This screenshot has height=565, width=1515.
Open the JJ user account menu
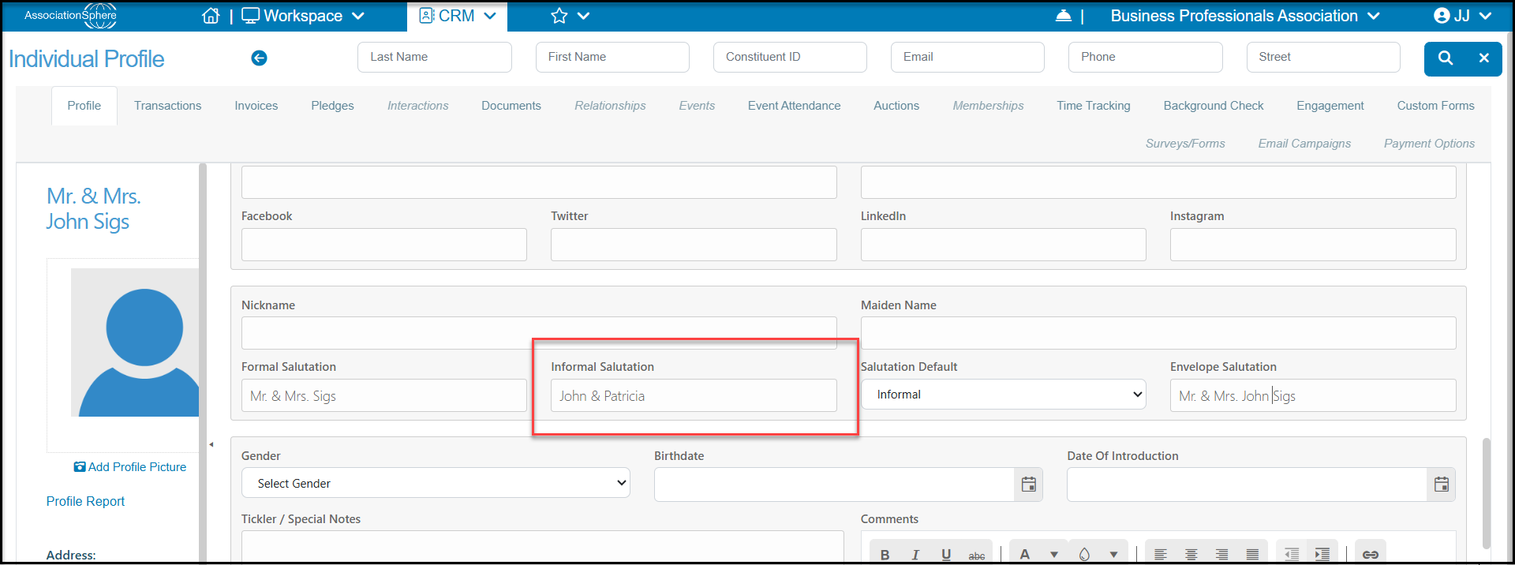tap(1463, 16)
